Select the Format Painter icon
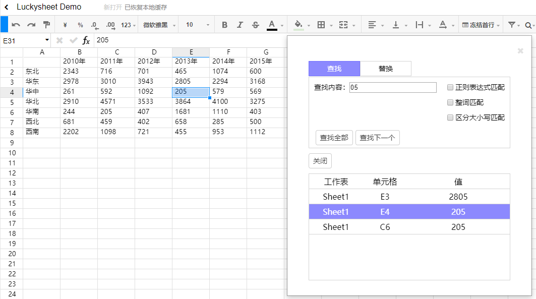 coord(46,24)
